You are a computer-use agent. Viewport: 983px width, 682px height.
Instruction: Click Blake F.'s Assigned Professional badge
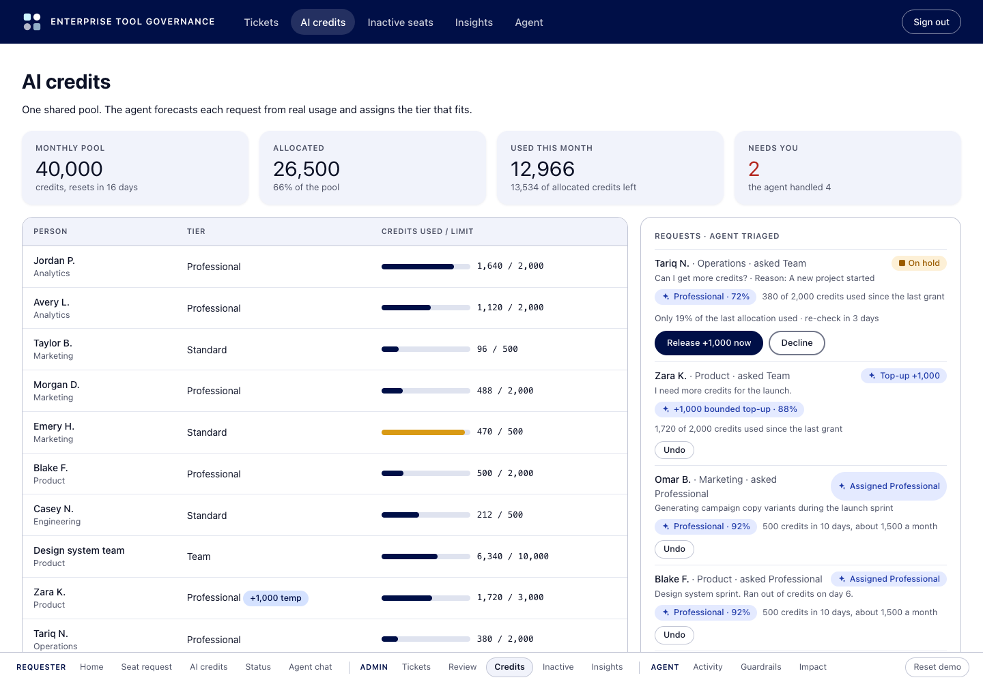pos(889,579)
